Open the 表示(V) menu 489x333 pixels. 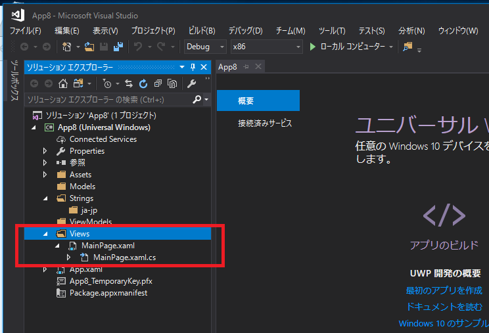click(105, 31)
